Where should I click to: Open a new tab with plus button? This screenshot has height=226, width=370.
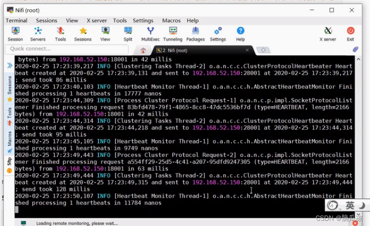coord(264,50)
